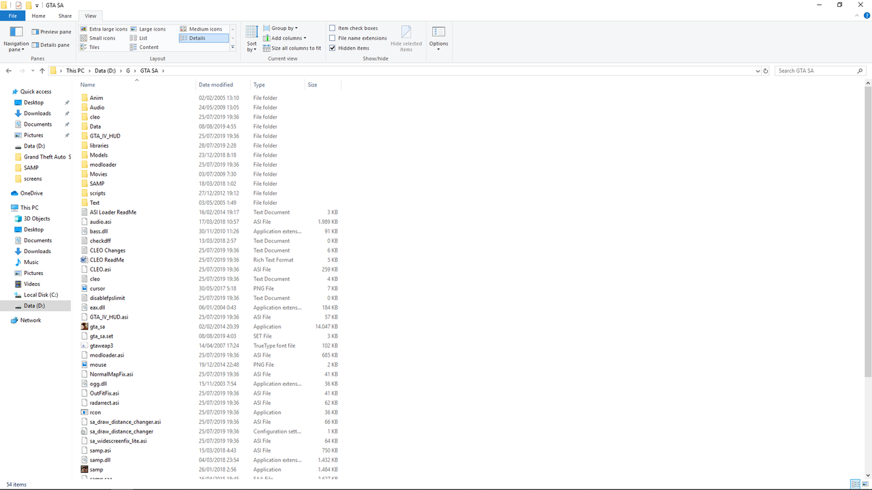
Task: Select Large icons layout
Action: click(148, 29)
